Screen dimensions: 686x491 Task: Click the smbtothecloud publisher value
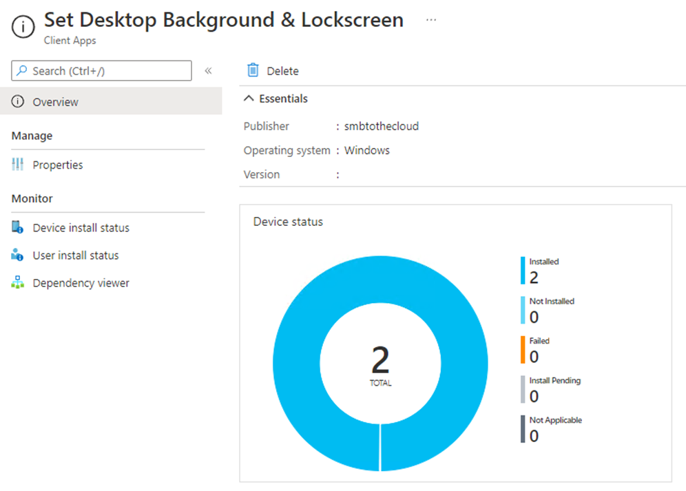pos(382,126)
